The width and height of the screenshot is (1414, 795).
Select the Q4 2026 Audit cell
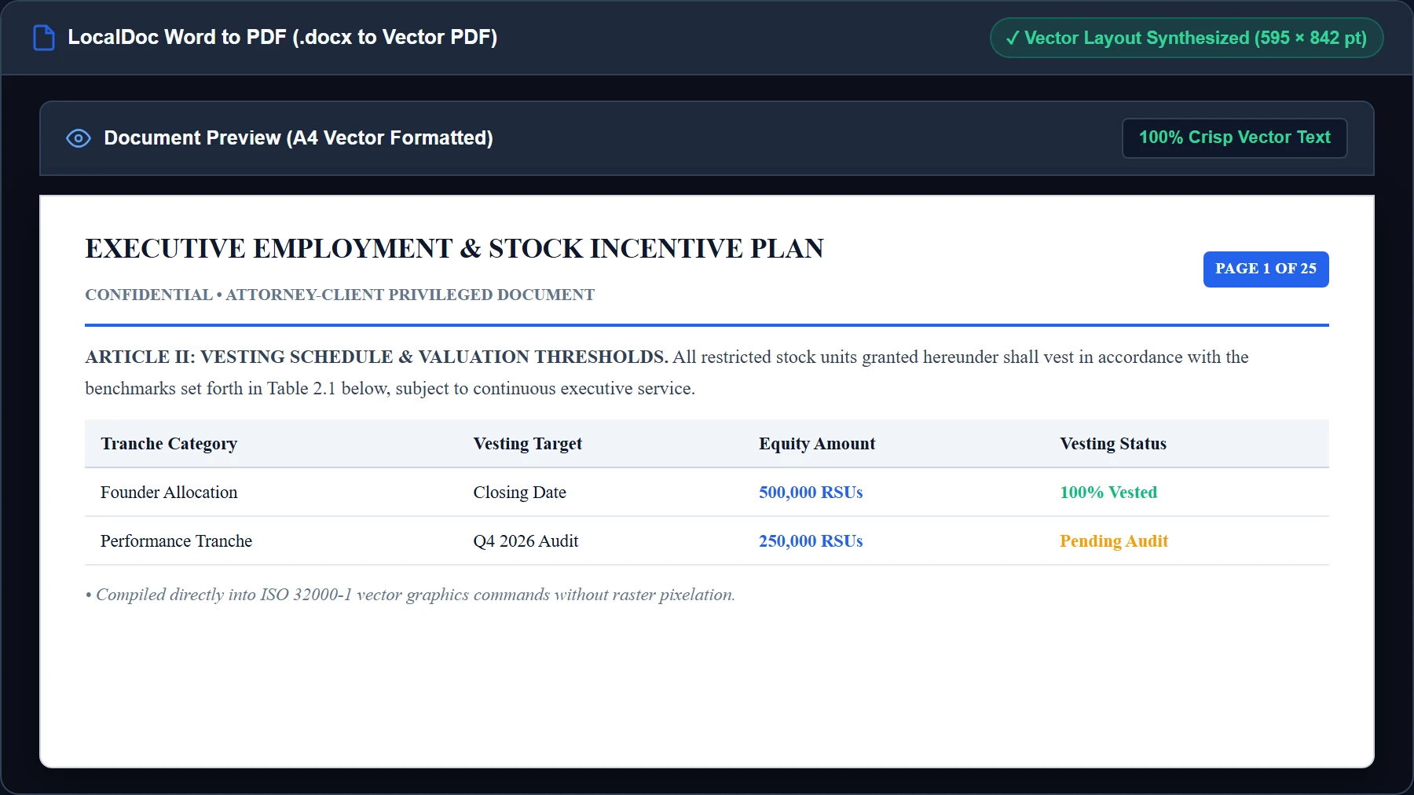[526, 541]
